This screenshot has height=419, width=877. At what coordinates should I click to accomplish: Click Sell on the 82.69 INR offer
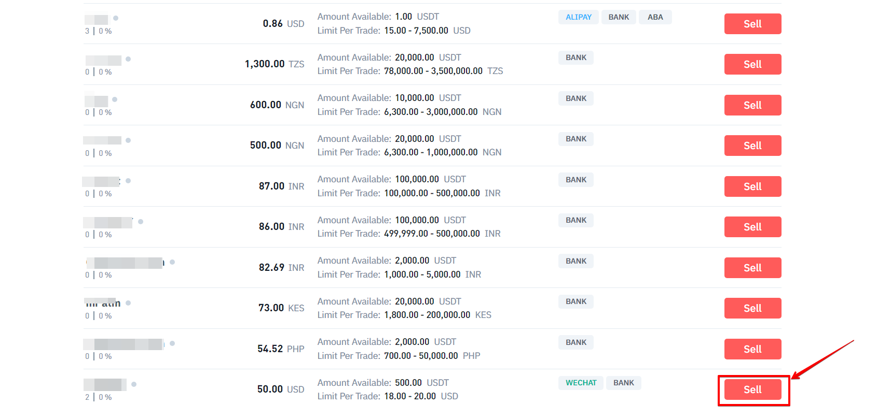point(752,268)
